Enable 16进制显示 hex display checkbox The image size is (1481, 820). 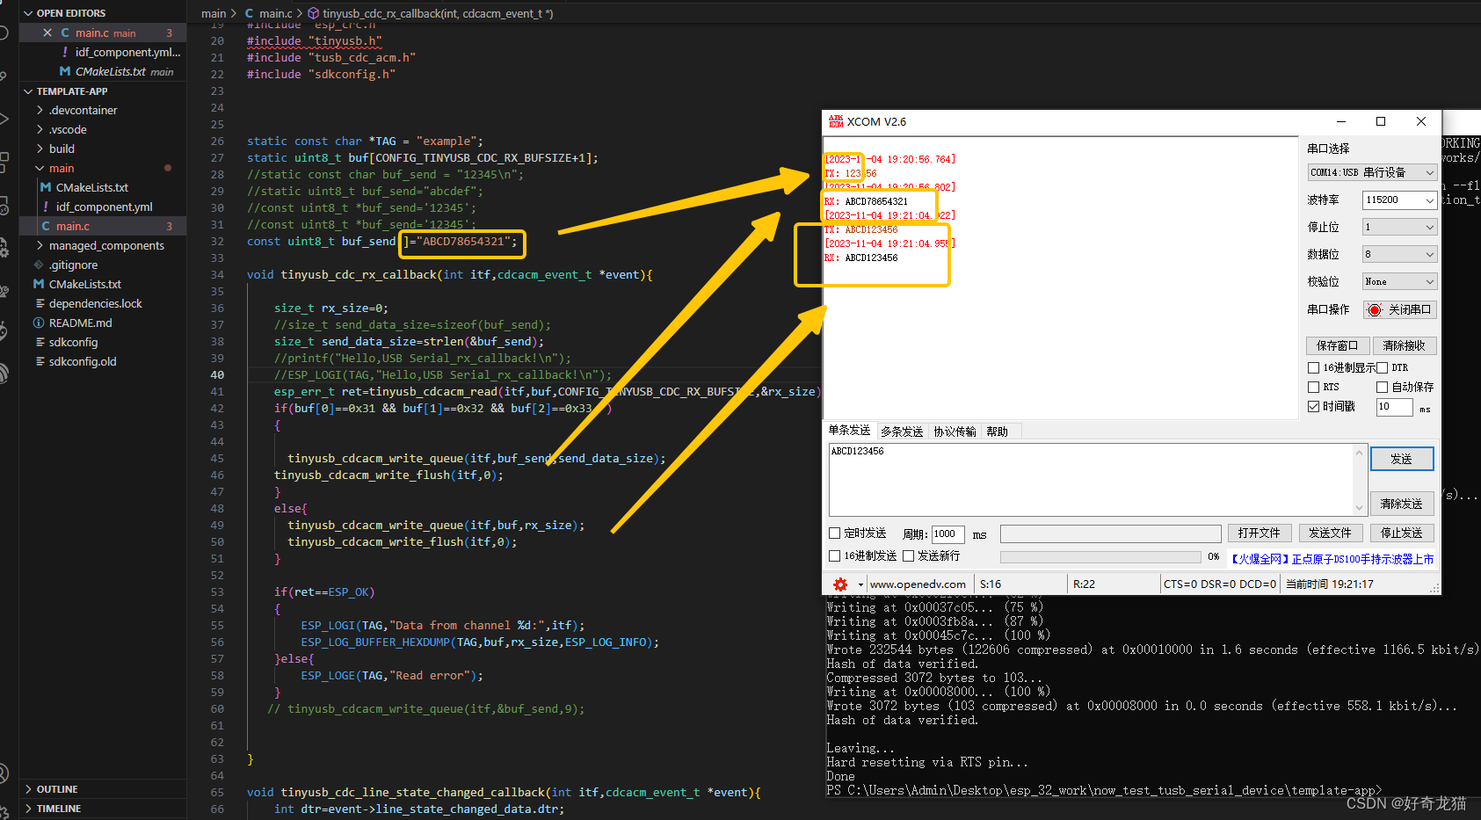[1313, 367]
